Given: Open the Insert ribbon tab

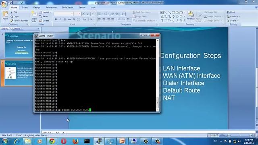Looking at the screenshot, I should point(25,7).
